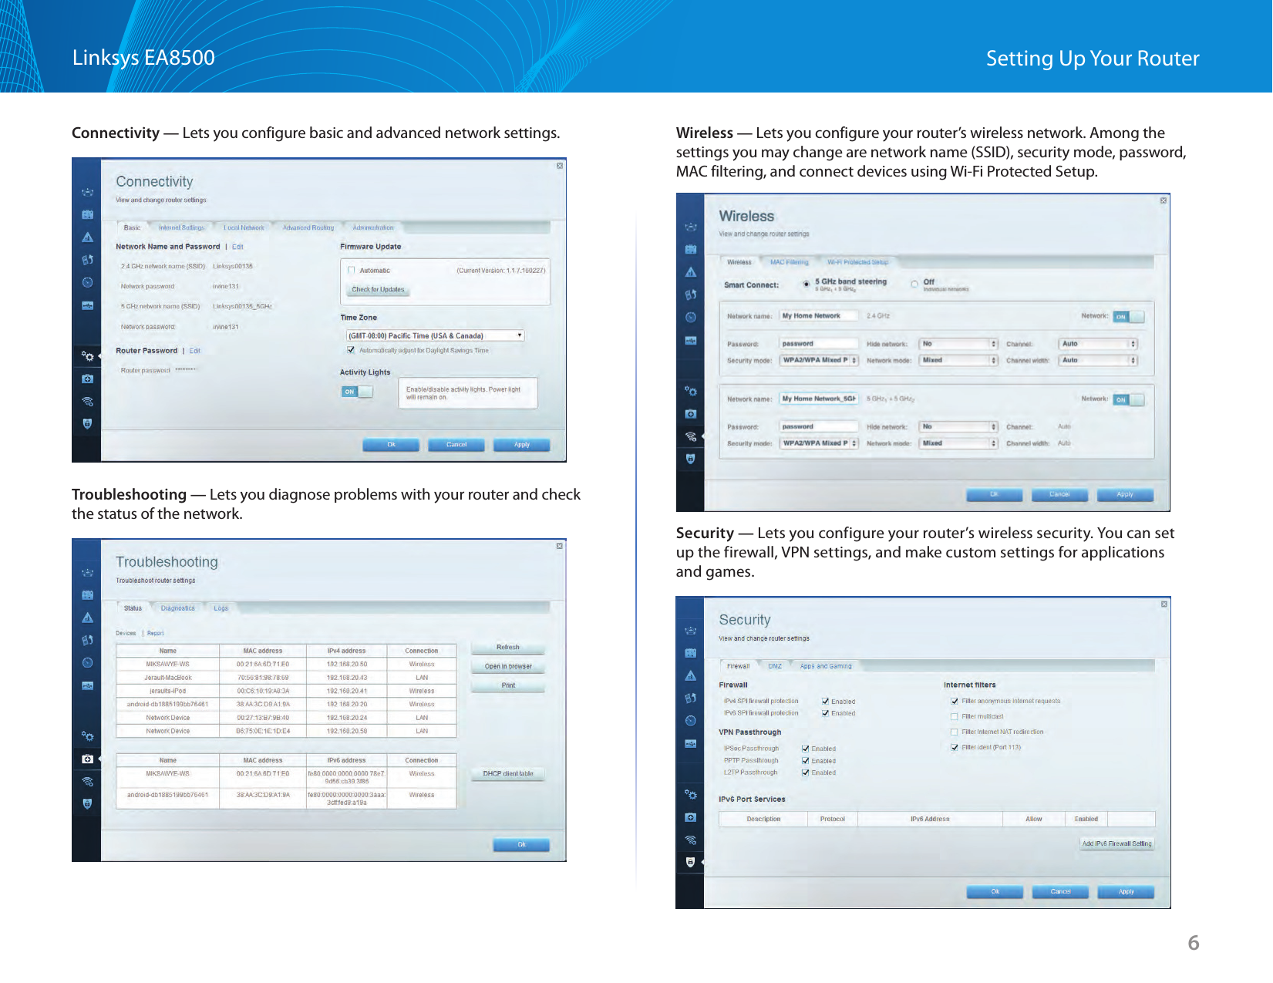Open Diagnostics tab in Troubleshooting
The width and height of the screenshot is (1273, 983).
pos(178,608)
